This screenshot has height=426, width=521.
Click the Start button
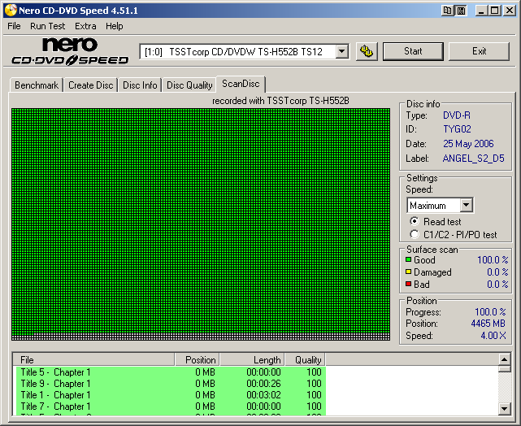(413, 51)
